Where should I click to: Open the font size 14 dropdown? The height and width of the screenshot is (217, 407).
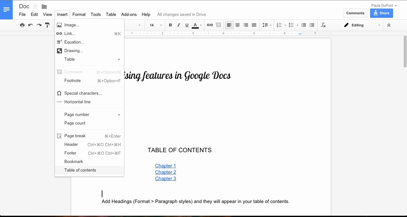[x=156, y=25]
